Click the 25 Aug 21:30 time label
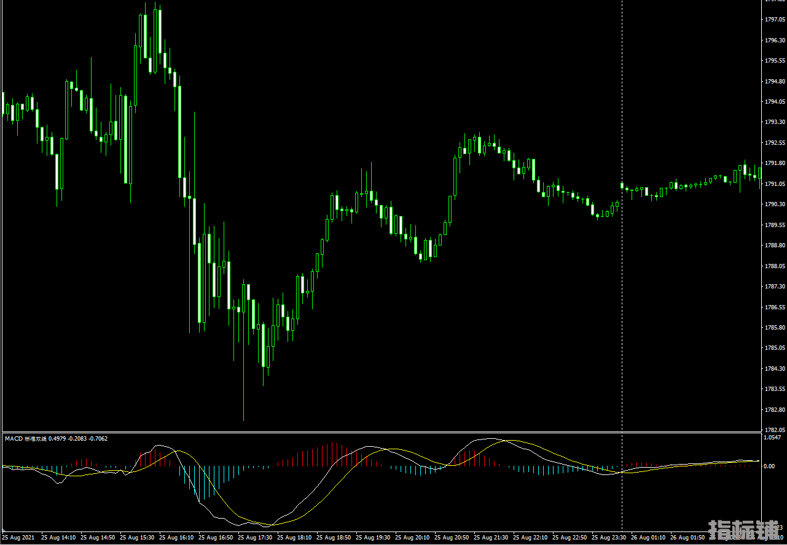The image size is (787, 545). tap(491, 538)
